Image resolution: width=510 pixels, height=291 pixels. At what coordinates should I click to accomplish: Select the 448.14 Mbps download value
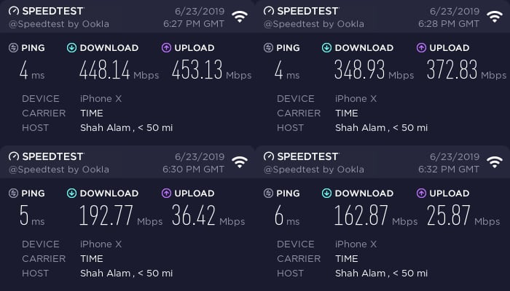click(119, 70)
